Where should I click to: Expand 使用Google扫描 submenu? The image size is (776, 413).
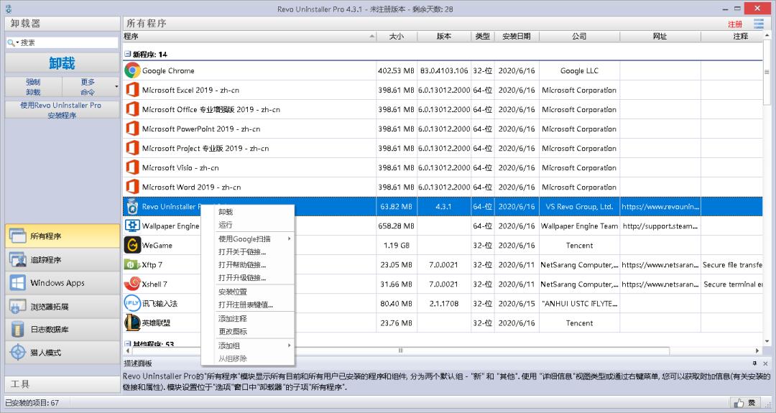click(x=289, y=238)
